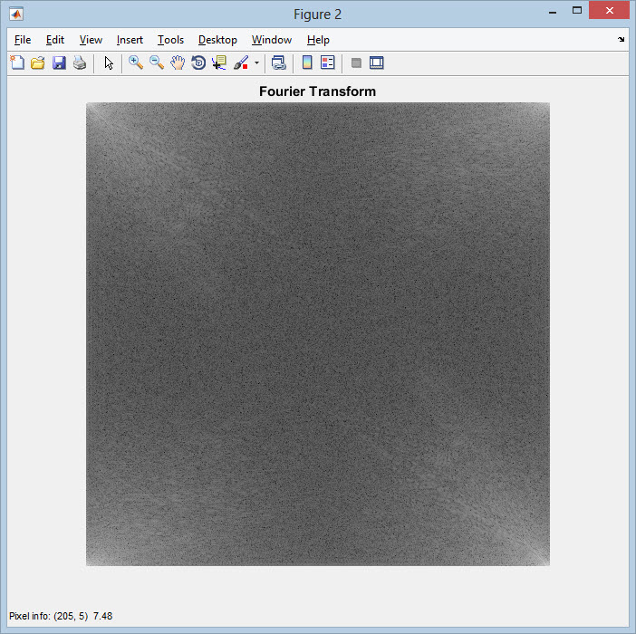636x634 pixels.
Task: Open the Window menu
Action: click(x=272, y=40)
